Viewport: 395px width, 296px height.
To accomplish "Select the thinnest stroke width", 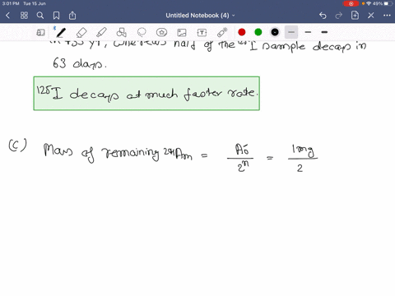I will tap(291, 32).
